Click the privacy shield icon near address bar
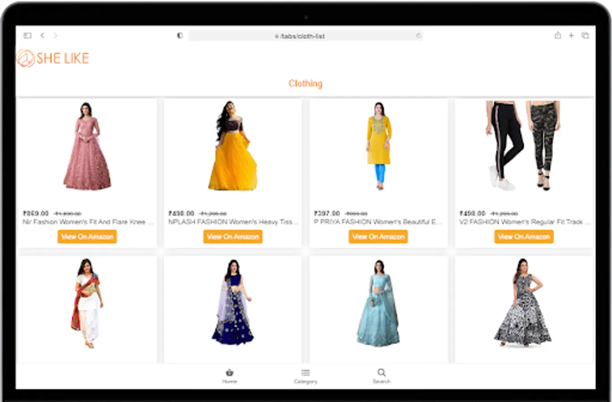This screenshot has height=402, width=612. pyautogui.click(x=180, y=35)
